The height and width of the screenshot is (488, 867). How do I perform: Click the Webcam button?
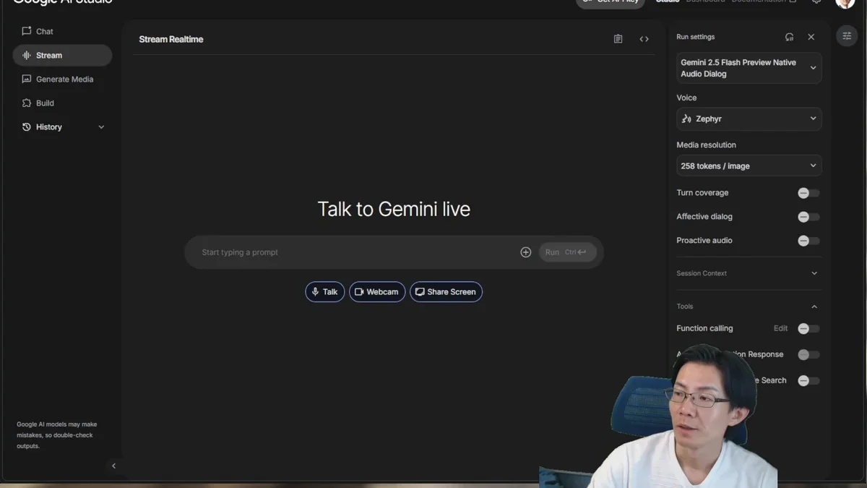click(x=377, y=292)
